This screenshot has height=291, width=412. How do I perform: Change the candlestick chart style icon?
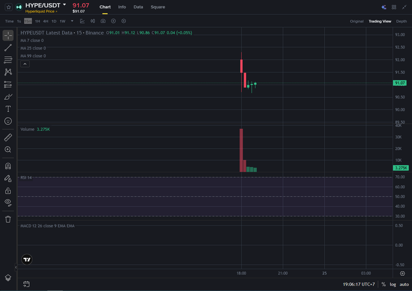tap(93, 21)
